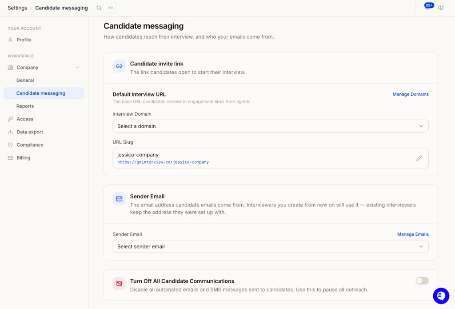The width and height of the screenshot is (455, 309).
Task: Click the Sender Email envelope icon
Action: (119, 199)
